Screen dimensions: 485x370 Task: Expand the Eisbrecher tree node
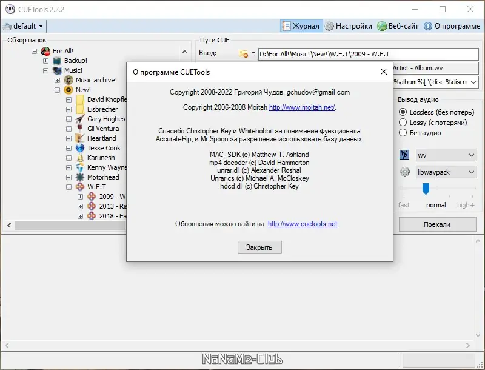[69, 109]
